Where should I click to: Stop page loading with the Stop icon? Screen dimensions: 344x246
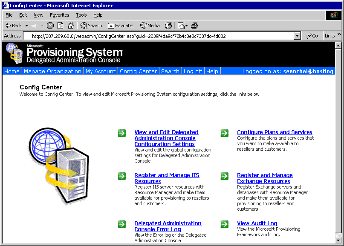coord(50,26)
